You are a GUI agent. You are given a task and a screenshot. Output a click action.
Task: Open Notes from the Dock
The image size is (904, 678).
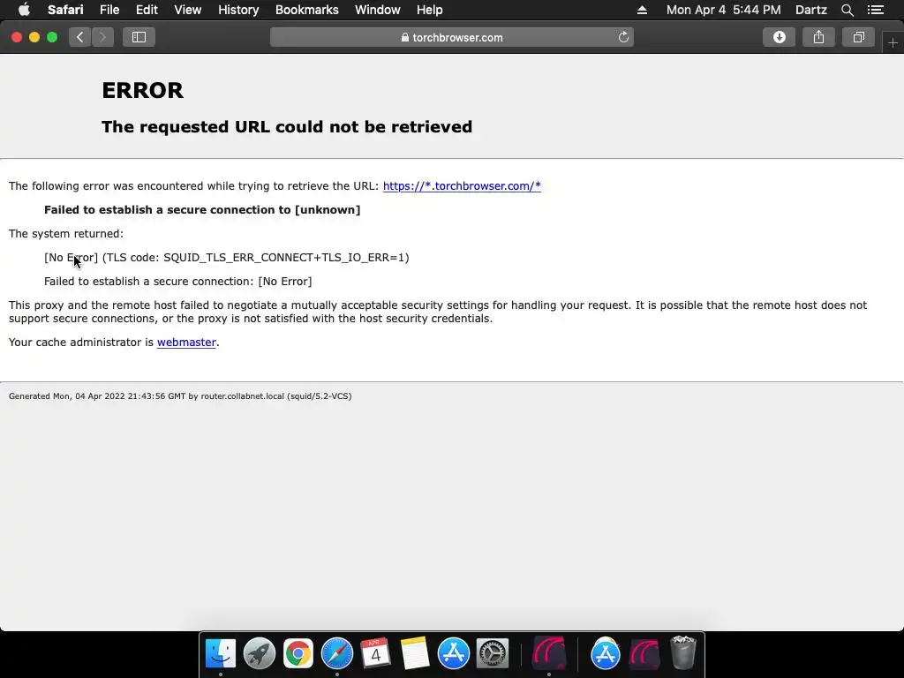[x=415, y=653]
